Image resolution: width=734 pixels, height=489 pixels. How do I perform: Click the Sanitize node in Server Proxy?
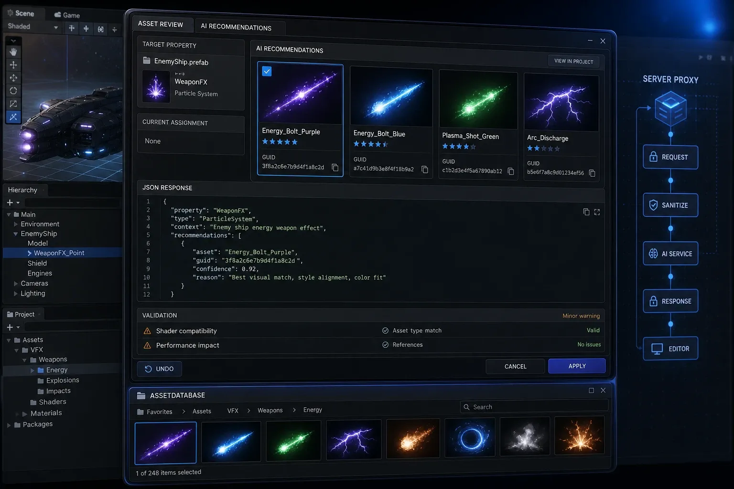(670, 205)
